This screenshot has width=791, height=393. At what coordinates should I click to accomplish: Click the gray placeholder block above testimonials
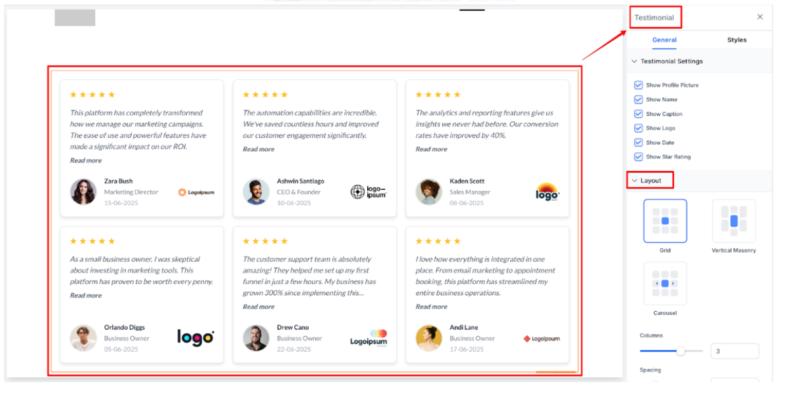click(75, 18)
